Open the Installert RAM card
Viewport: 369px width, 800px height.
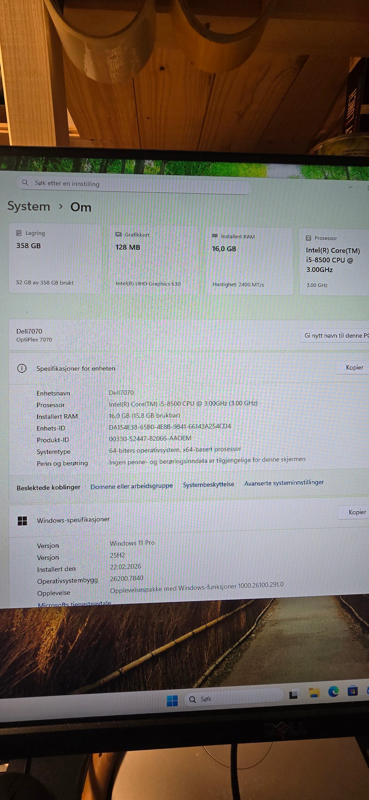coord(249,261)
